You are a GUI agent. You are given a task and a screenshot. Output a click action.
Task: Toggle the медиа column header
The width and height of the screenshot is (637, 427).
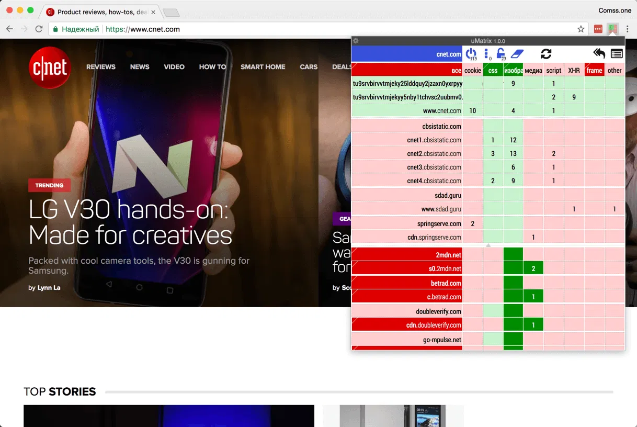coord(533,70)
